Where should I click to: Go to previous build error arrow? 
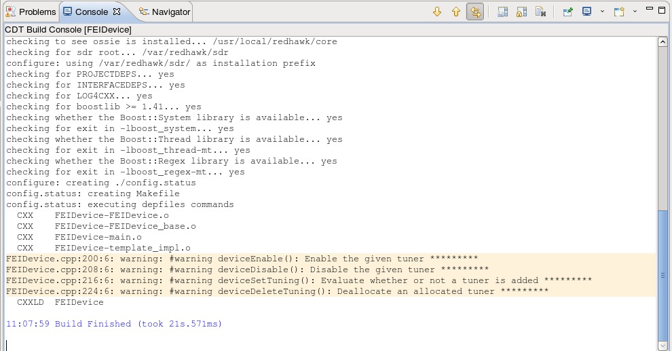[x=456, y=12]
